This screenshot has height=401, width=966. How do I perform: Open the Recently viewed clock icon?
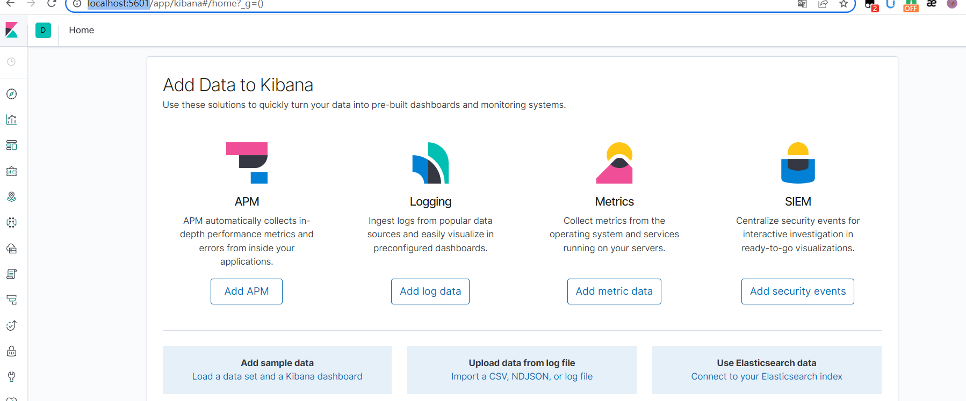click(x=11, y=62)
